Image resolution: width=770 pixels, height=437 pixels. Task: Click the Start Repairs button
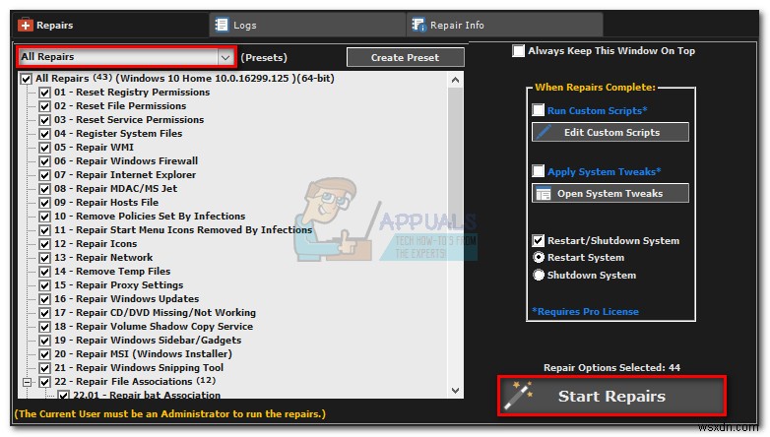[x=611, y=396]
